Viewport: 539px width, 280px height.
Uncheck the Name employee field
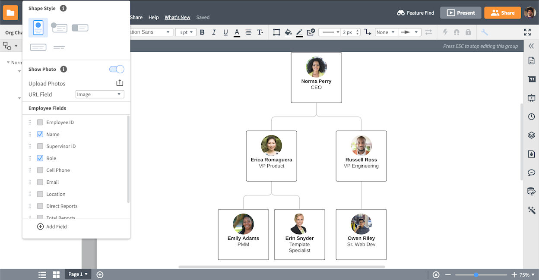pos(40,134)
